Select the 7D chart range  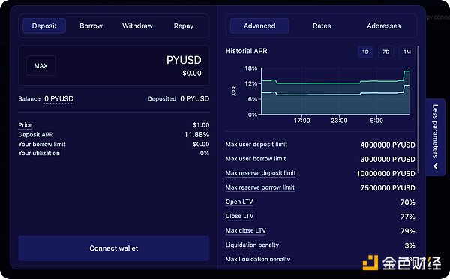385,52
